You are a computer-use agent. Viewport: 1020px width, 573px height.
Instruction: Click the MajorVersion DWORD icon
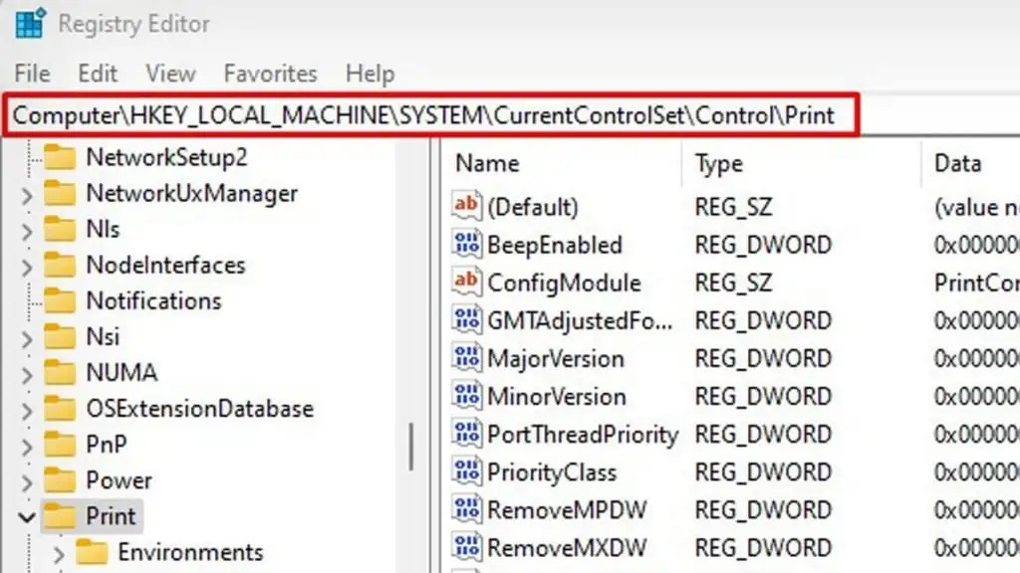pyautogui.click(x=467, y=358)
